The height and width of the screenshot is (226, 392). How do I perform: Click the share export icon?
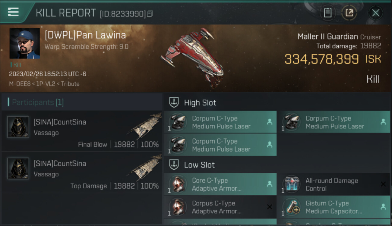pos(349,13)
